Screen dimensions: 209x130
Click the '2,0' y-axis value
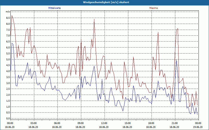click(x=8, y=95)
